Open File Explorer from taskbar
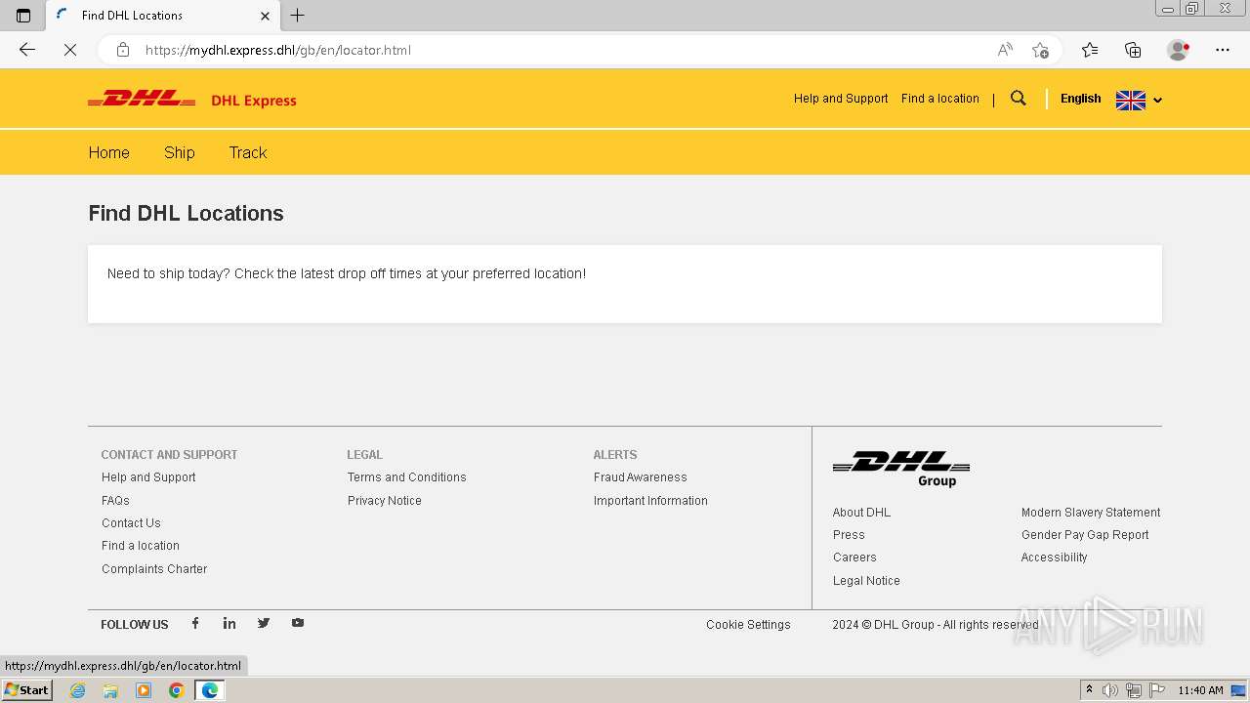This screenshot has width=1250, height=703. click(x=110, y=690)
